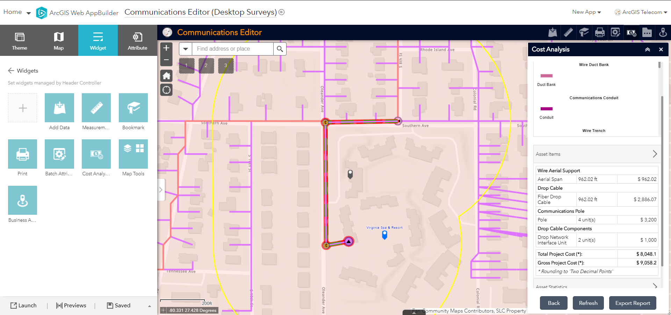The image size is (671, 315).
Task: Click the Duct Bank color swatch
Action: [547, 76]
